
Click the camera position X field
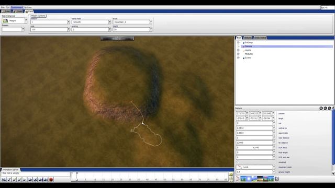pos(241,113)
